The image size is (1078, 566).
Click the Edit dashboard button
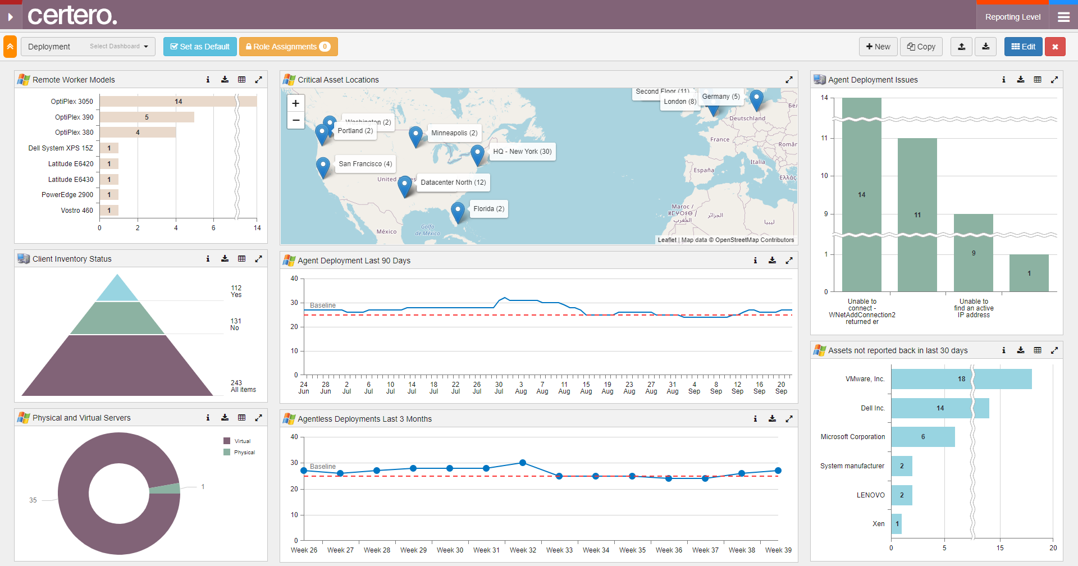[1023, 47]
